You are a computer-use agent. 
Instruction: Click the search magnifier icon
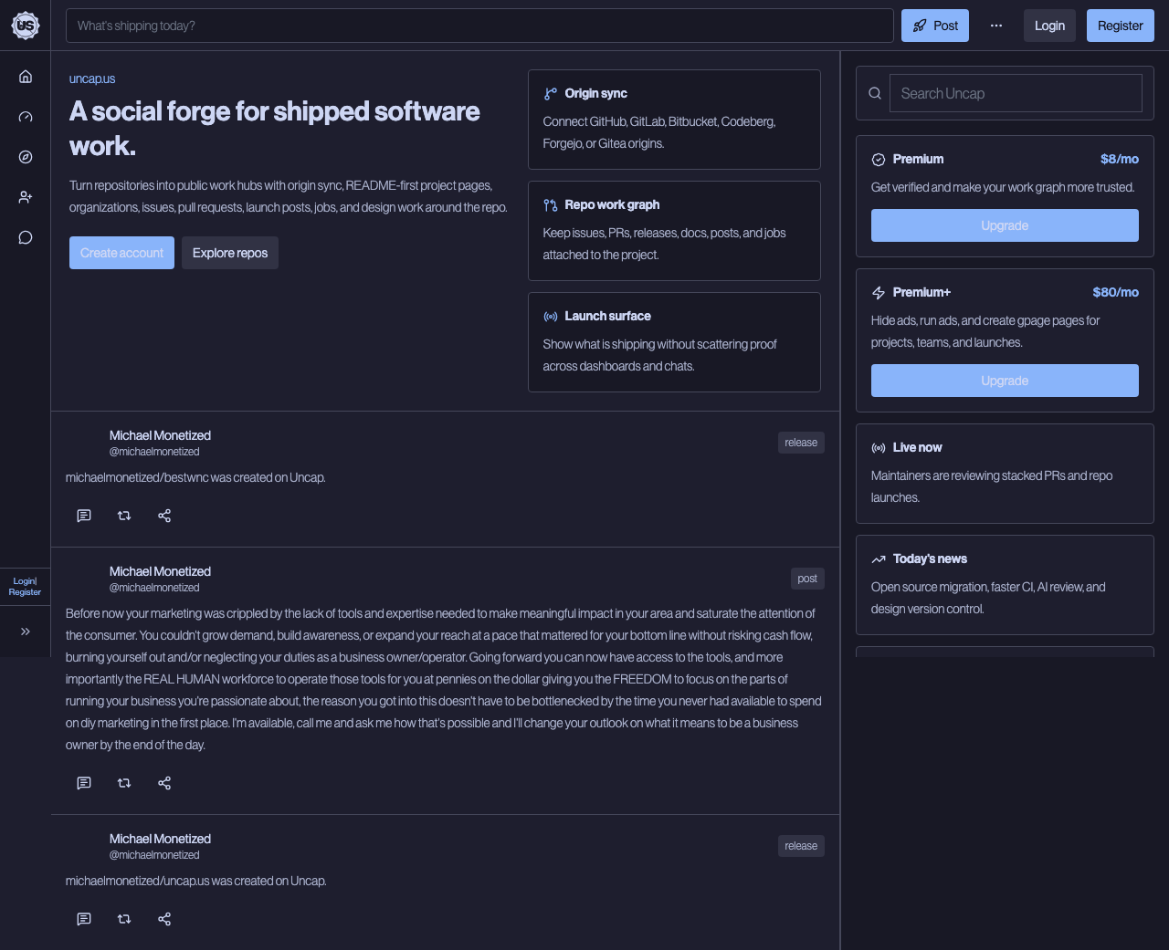pyautogui.click(x=875, y=93)
